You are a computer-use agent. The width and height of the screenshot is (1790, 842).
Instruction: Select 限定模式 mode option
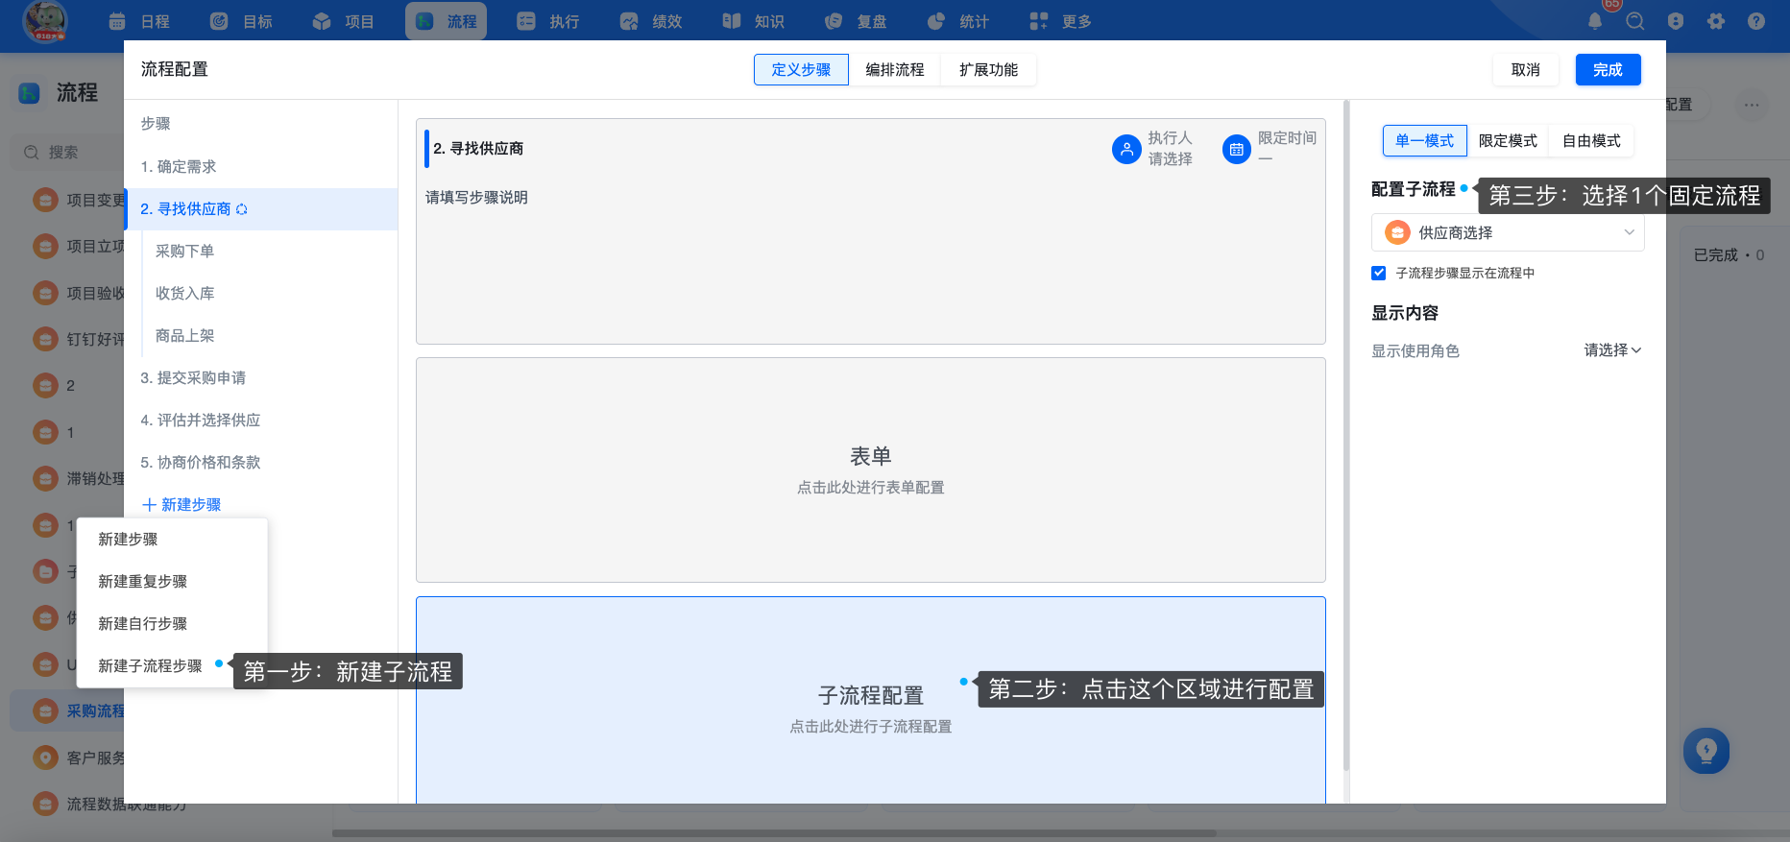point(1508,141)
